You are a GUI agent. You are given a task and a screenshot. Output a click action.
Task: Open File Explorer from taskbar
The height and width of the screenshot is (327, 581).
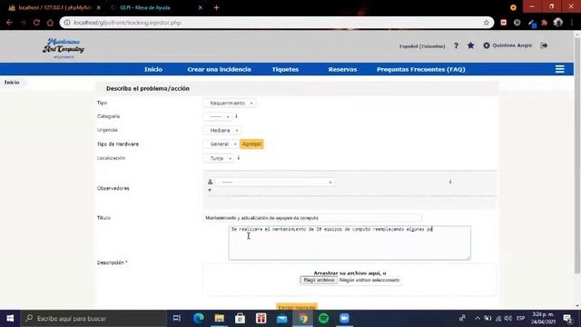(220, 319)
